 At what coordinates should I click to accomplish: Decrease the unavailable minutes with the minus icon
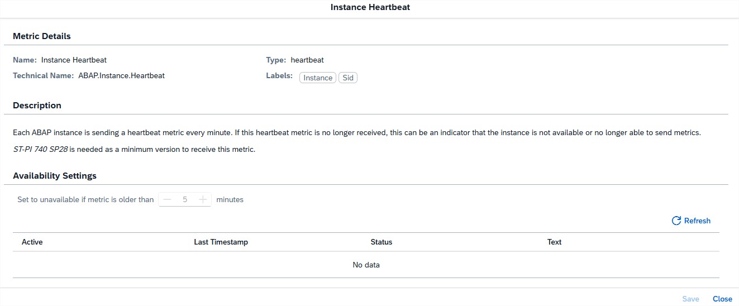pyautogui.click(x=167, y=199)
